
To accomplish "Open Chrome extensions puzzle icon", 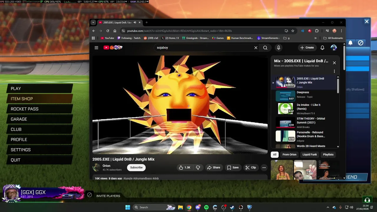I will click(x=317, y=31).
